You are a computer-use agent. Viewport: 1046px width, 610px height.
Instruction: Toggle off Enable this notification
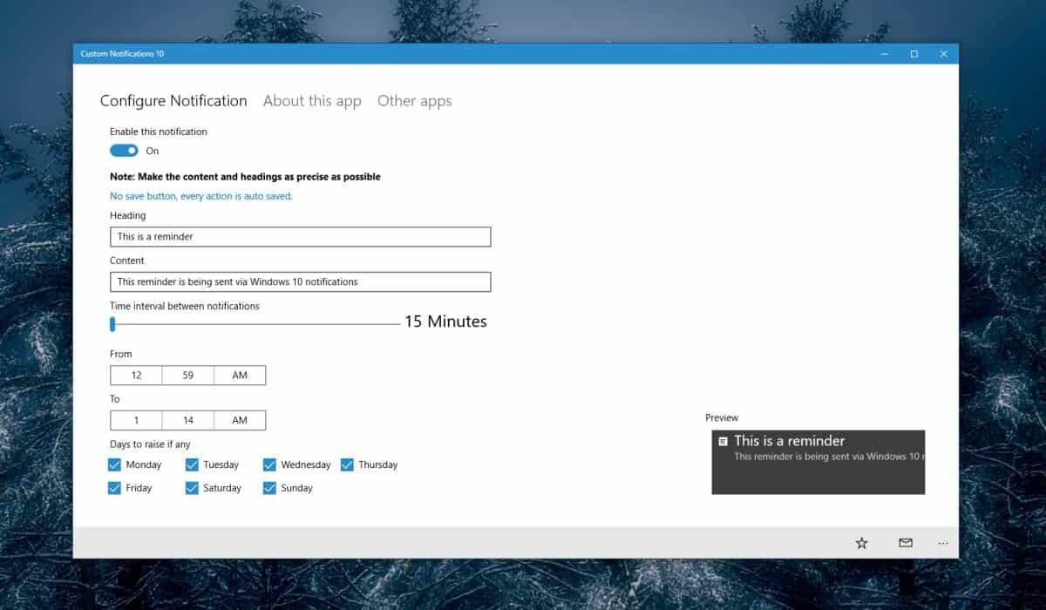[123, 150]
